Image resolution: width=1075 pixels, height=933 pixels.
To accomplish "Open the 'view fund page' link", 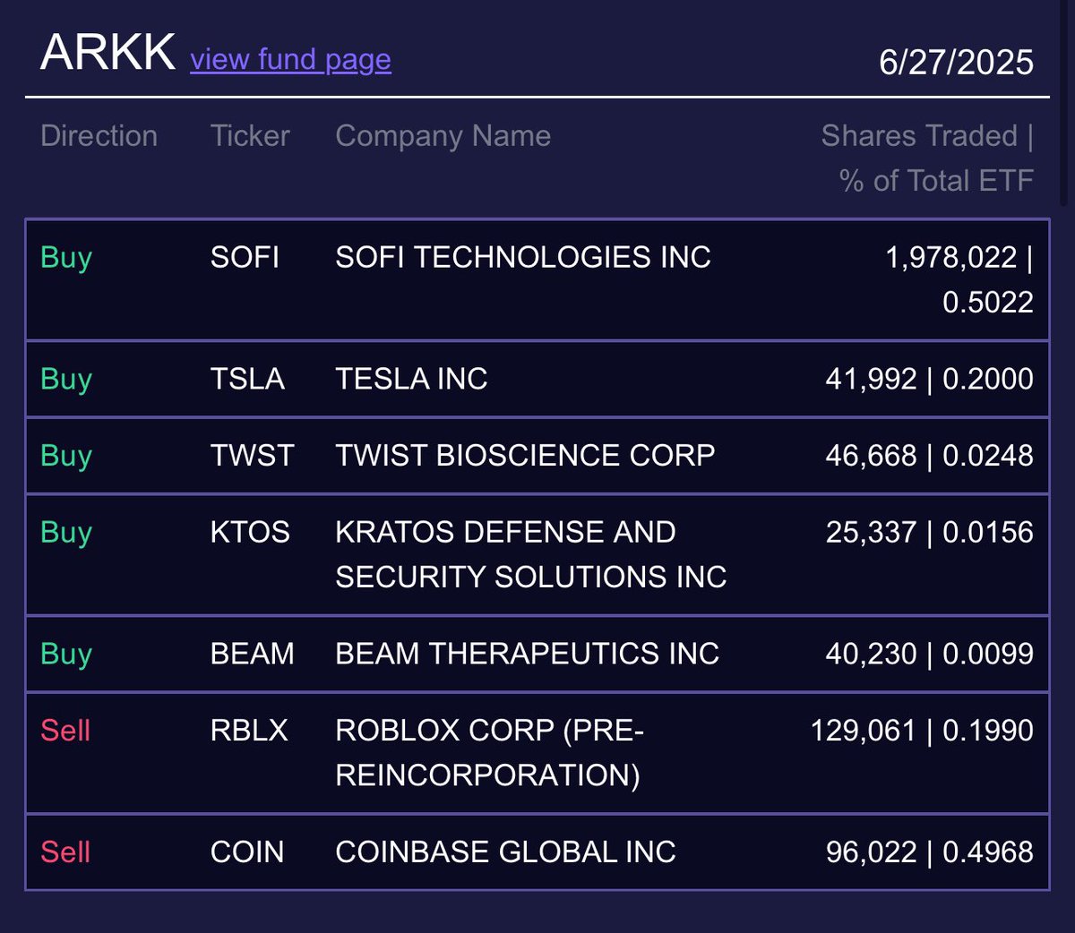I will click(x=290, y=60).
